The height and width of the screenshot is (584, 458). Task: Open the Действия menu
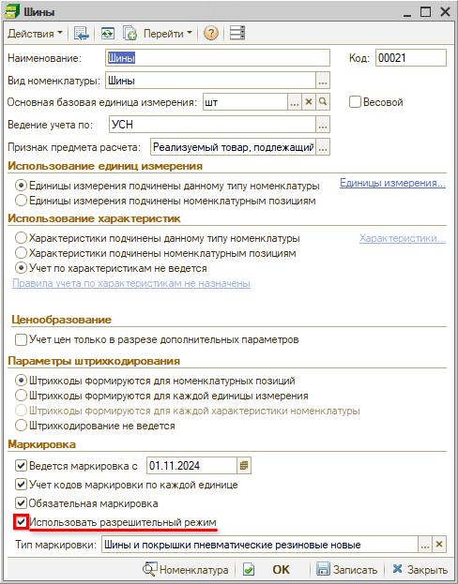[35, 34]
